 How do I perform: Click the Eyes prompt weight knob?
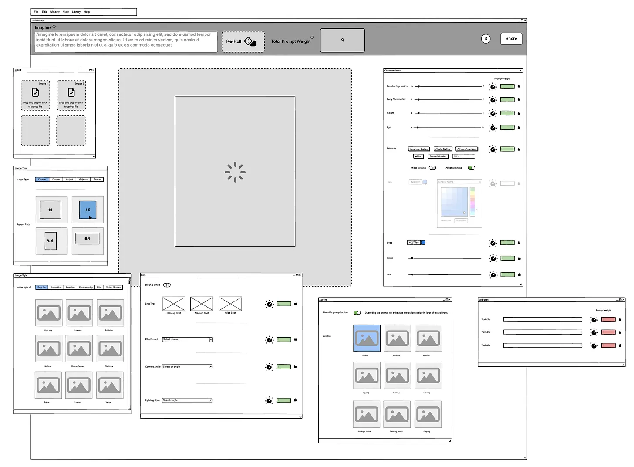click(x=493, y=243)
